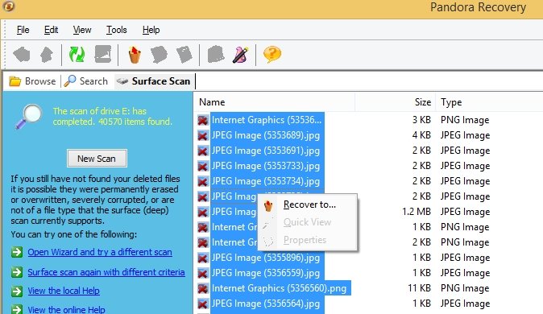Select Internet Graphics (5356560).png row
543x314 pixels.
coord(279,288)
